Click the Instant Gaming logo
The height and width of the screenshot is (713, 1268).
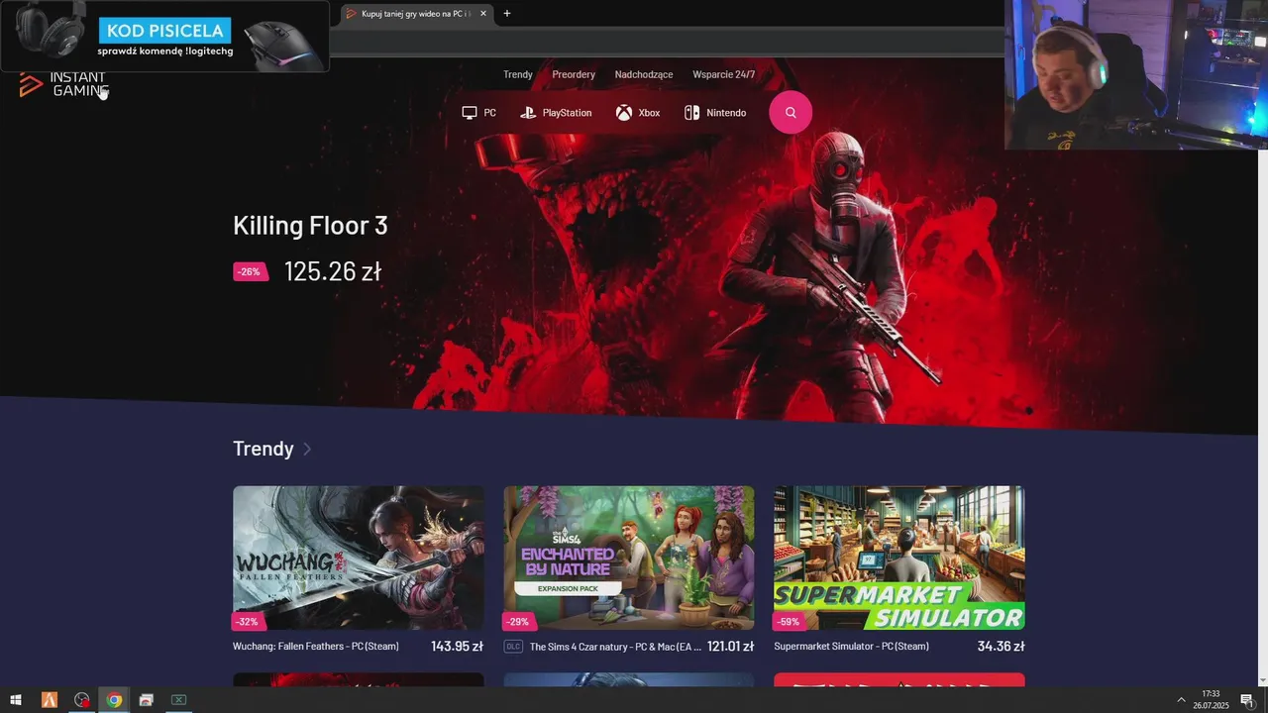[62, 84]
